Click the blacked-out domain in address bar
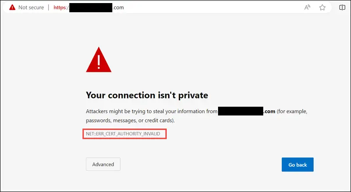 91,7
